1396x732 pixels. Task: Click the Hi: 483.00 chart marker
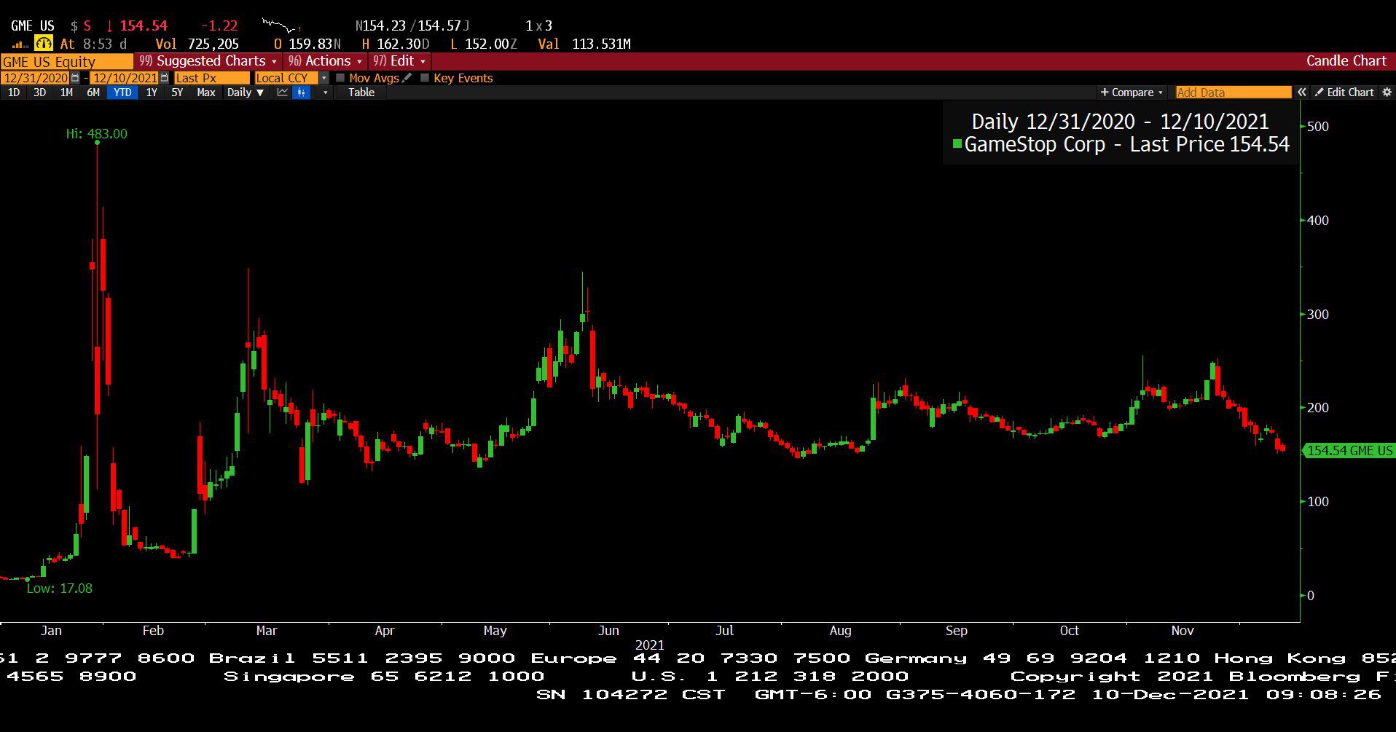(x=96, y=134)
